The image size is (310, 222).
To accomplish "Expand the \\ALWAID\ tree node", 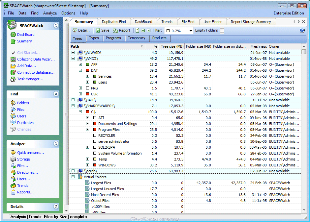I will 73,53.
